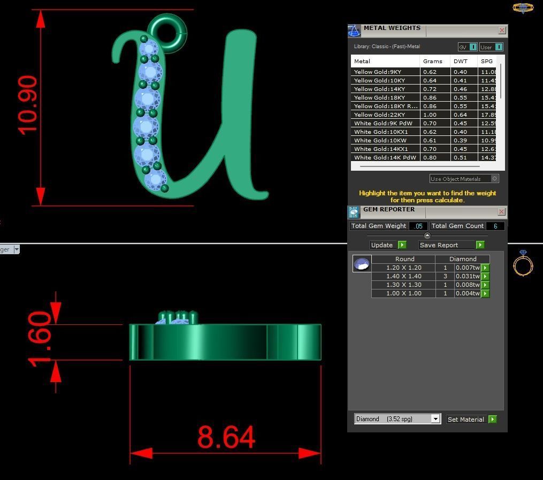The image size is (543, 480).
Task: Click the Update button
Action: point(384,245)
